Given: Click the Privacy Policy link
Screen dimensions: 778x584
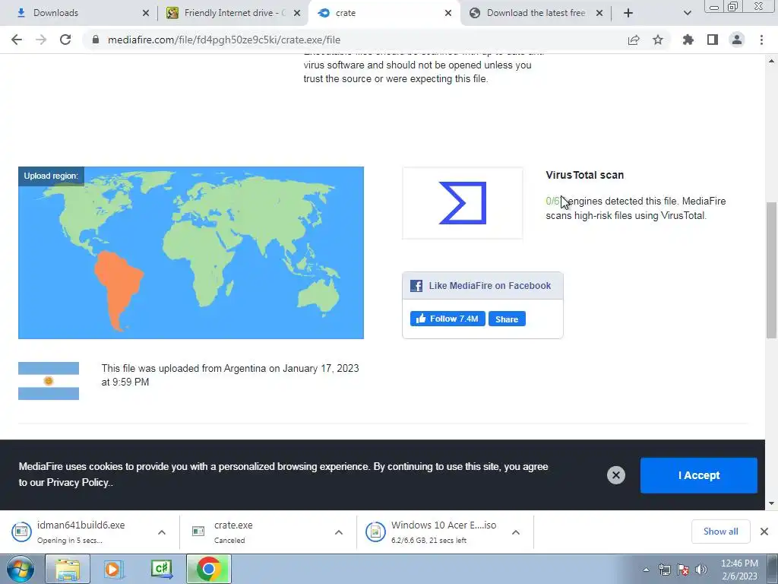Looking at the screenshot, I should (77, 482).
